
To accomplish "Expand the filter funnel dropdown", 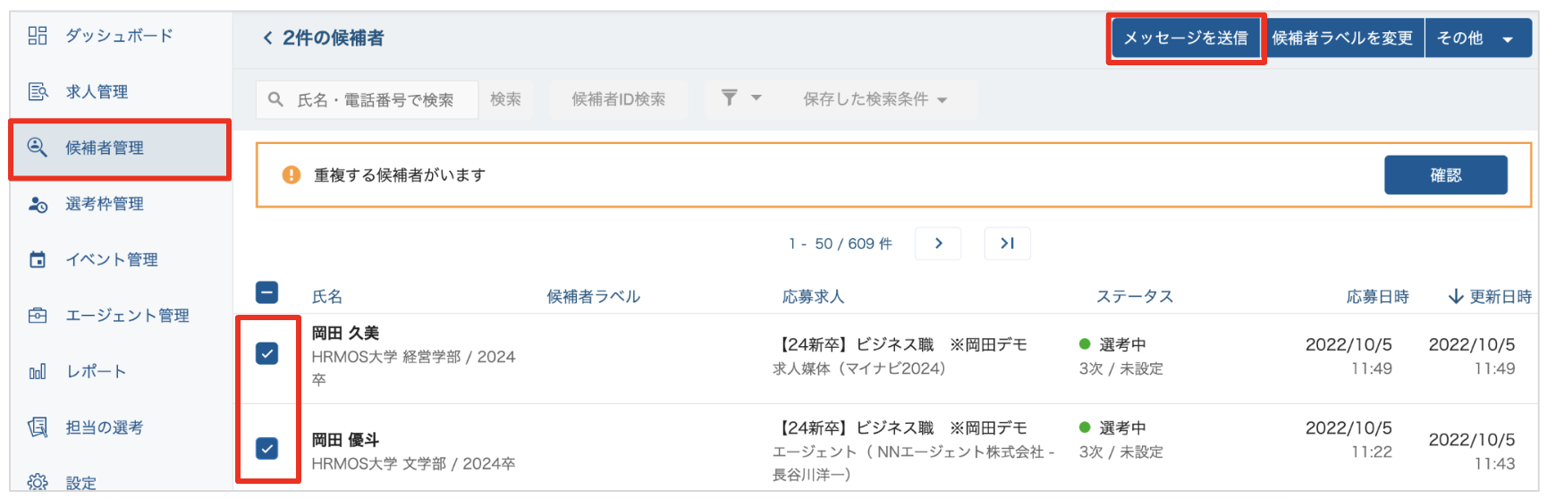I will [x=741, y=98].
